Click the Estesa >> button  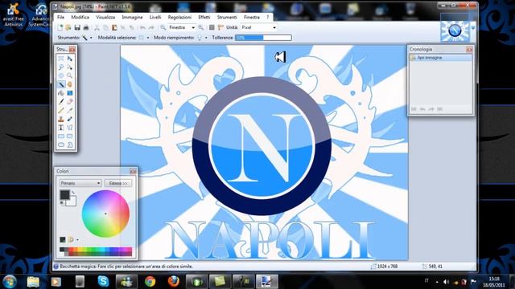(x=118, y=183)
